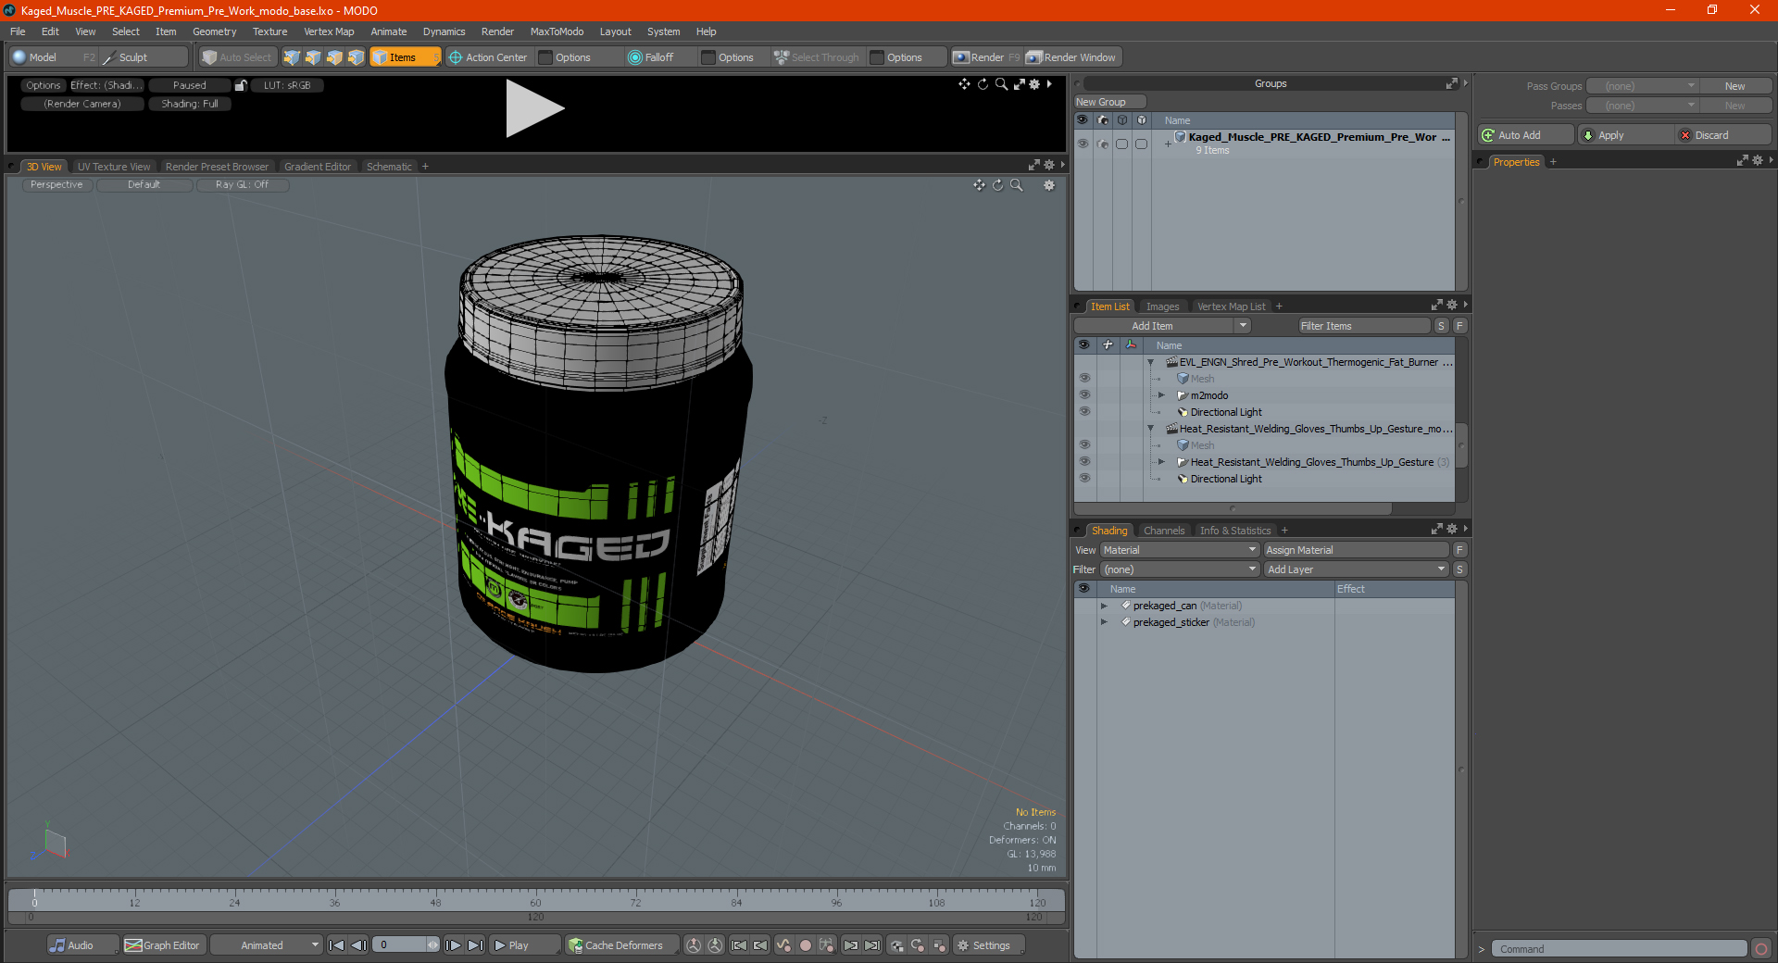Expand prekaged_can material
Image resolution: width=1778 pixels, height=963 pixels.
(1104, 606)
